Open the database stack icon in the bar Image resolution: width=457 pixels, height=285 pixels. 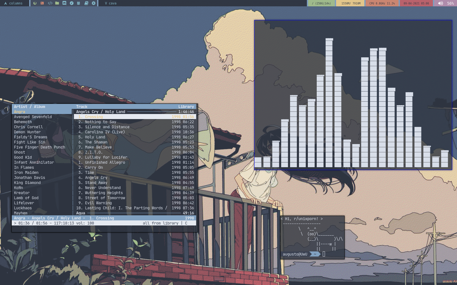[79, 3]
